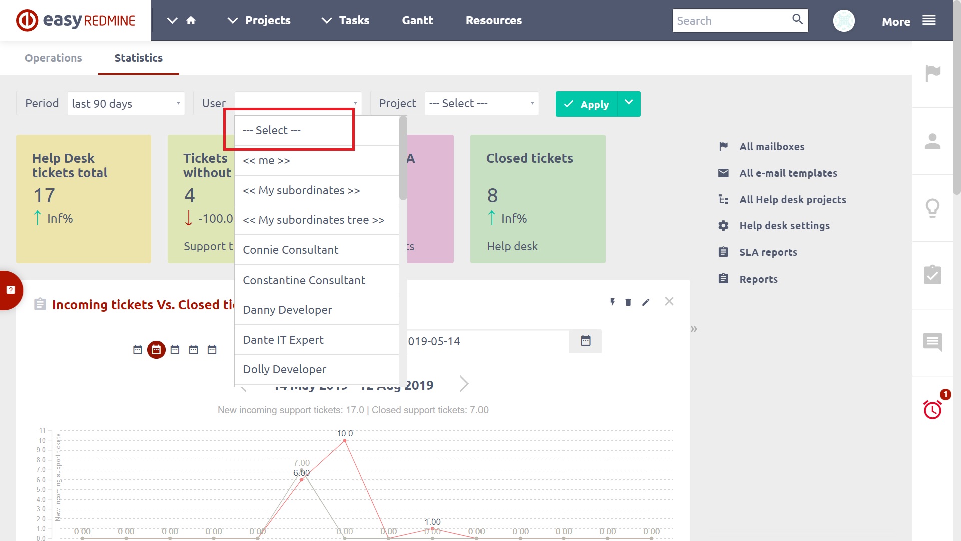
Task: Open the calendar date picker icon
Action: tap(585, 341)
